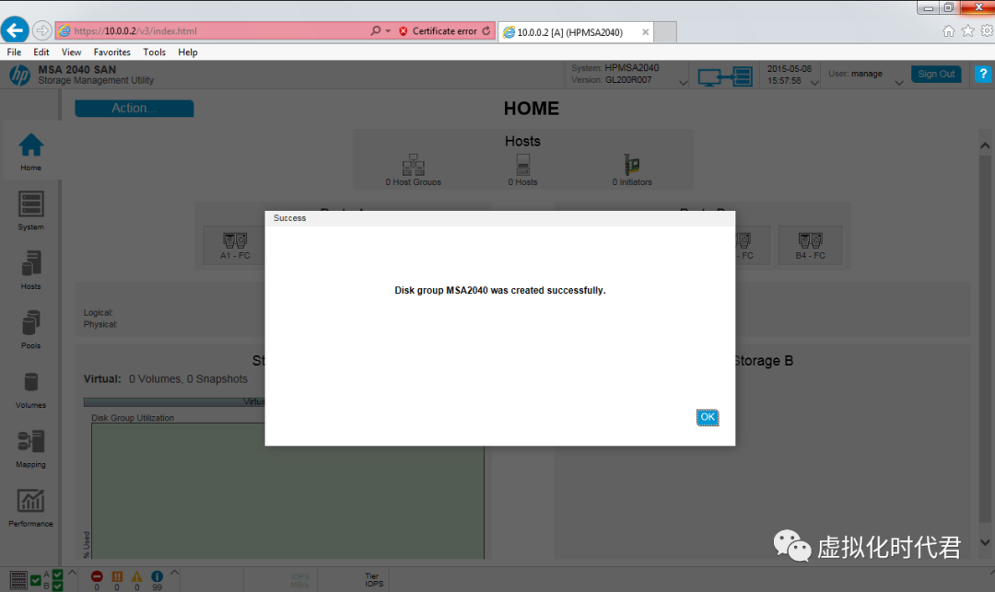The height and width of the screenshot is (592, 995).
Task: Click the address bar search icon
Action: [x=376, y=30]
